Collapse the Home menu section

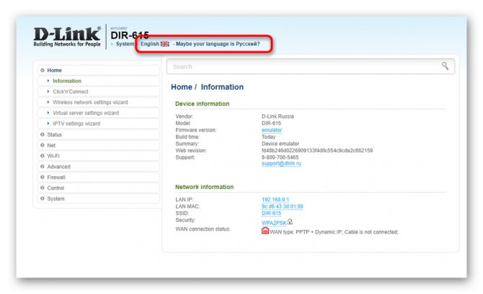click(x=99, y=70)
